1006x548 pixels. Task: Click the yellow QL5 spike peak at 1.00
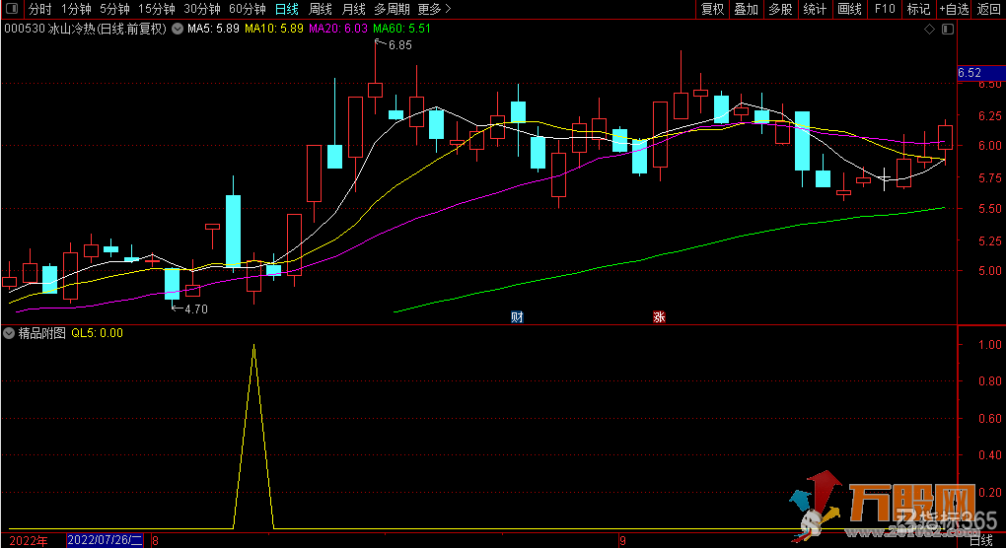pyautogui.click(x=254, y=346)
